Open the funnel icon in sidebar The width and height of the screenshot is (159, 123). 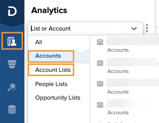point(12,64)
